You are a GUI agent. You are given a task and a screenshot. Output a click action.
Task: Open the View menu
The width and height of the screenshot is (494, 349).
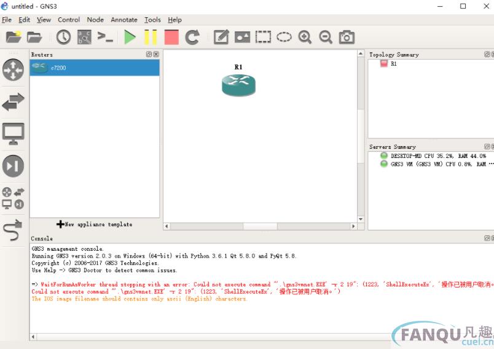point(44,20)
